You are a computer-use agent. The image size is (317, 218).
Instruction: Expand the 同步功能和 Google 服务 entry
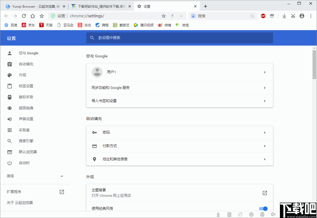[x=179, y=88]
